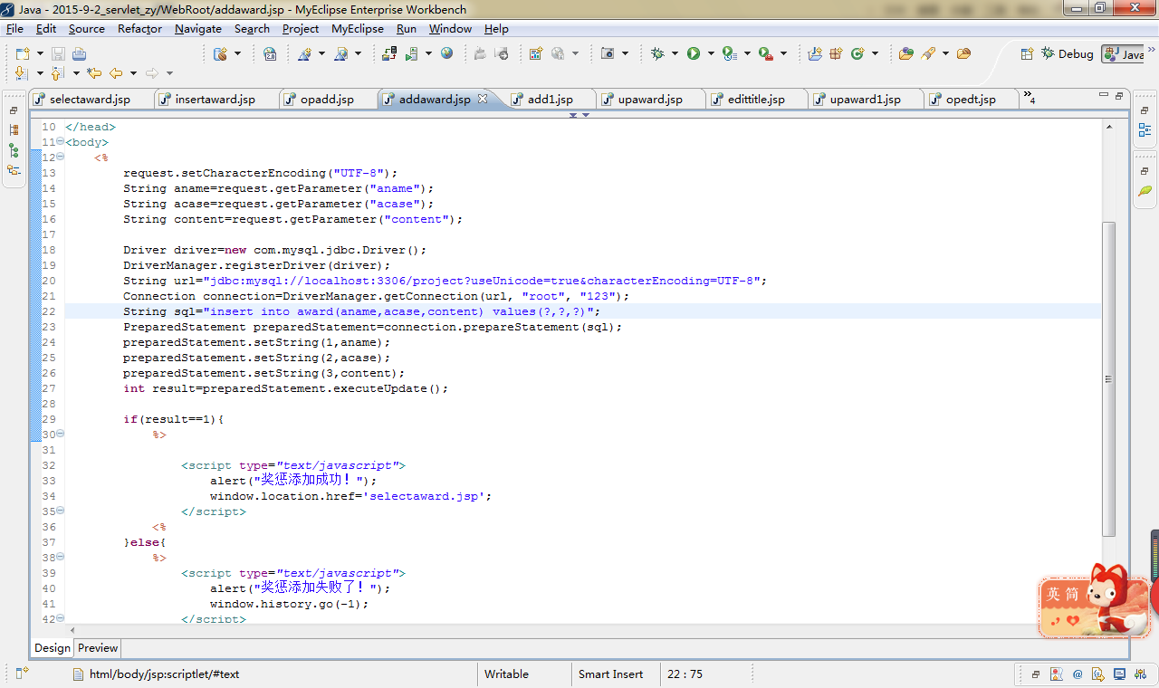Open the Refactor menu
1159x688 pixels.
coord(139,29)
